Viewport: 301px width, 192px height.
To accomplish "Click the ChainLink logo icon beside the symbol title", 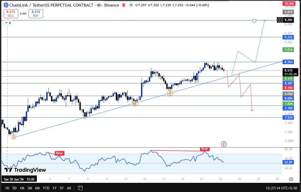I will pyautogui.click(x=6, y=5).
